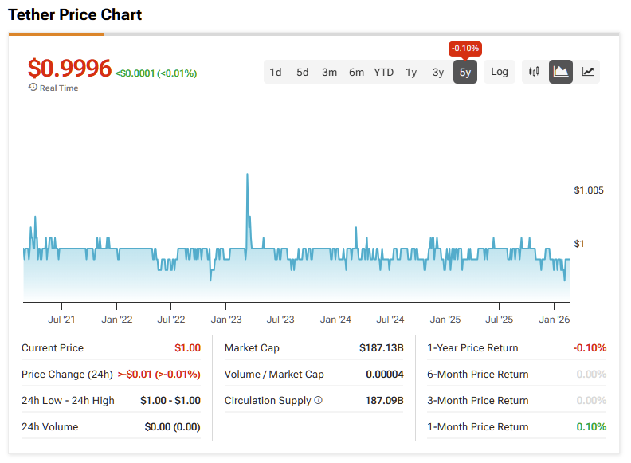Switch chart to 3y range
631x463 pixels.
(438, 72)
